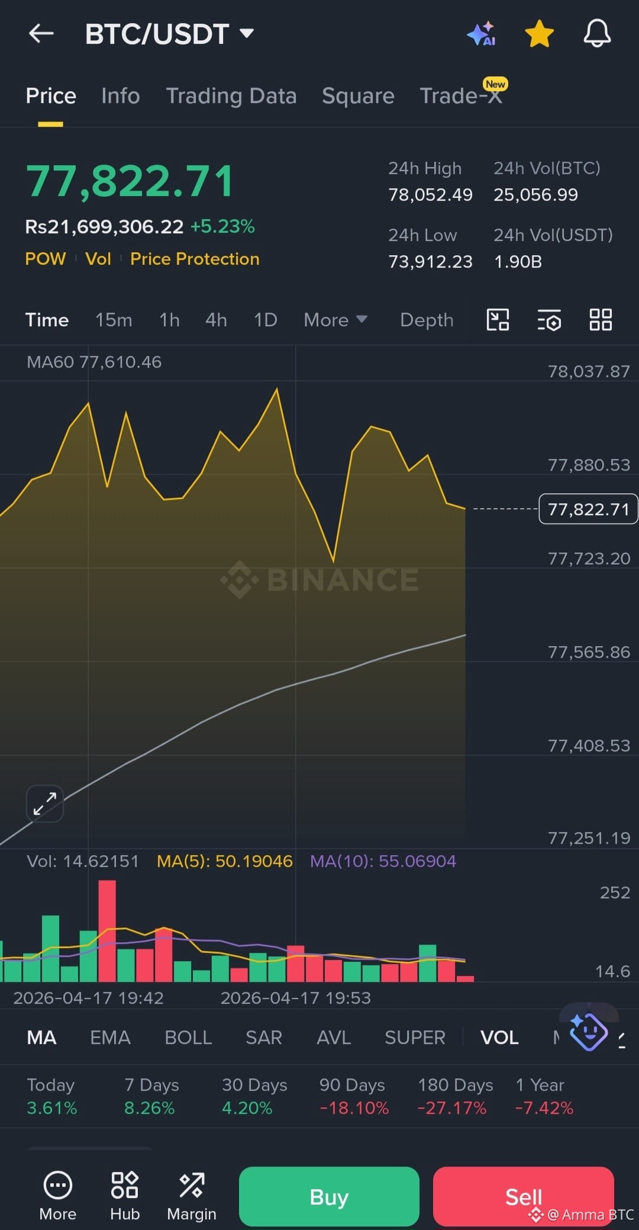Open the Hub icon
This screenshot has height=1230, width=639.
point(125,1196)
